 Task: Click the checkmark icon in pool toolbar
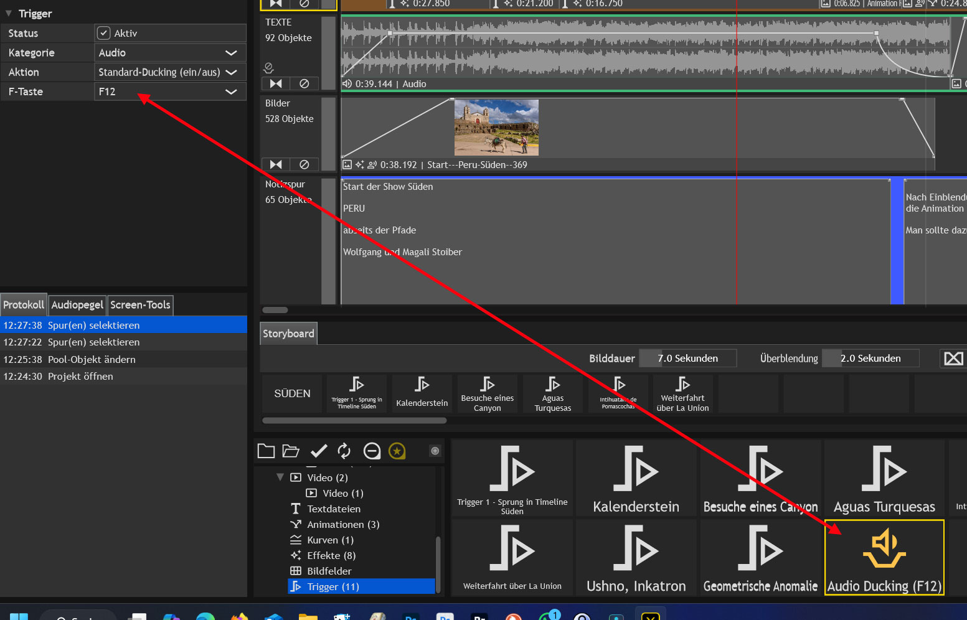pyautogui.click(x=319, y=451)
